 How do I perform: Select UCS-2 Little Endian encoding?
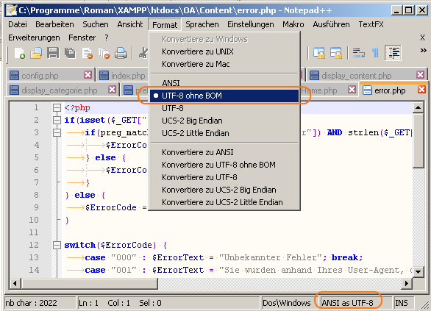[x=224, y=133]
